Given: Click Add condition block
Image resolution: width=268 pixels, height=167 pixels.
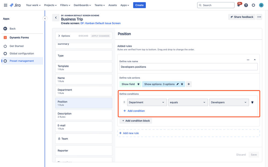Looking at the screenshot, I should tap(136, 121).
